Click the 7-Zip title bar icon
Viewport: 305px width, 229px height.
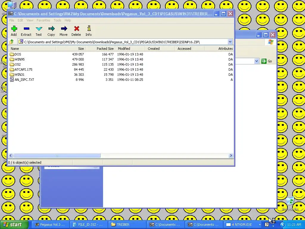tap(11, 14)
